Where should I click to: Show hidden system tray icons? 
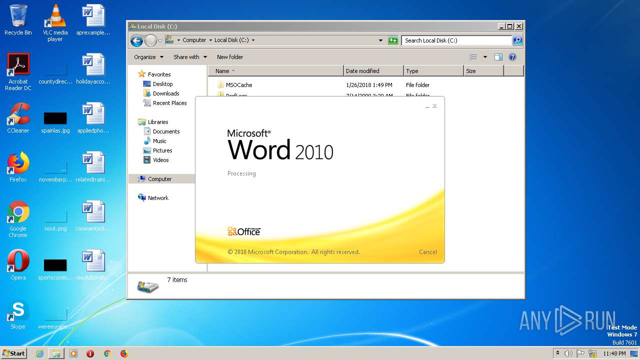coord(557,353)
